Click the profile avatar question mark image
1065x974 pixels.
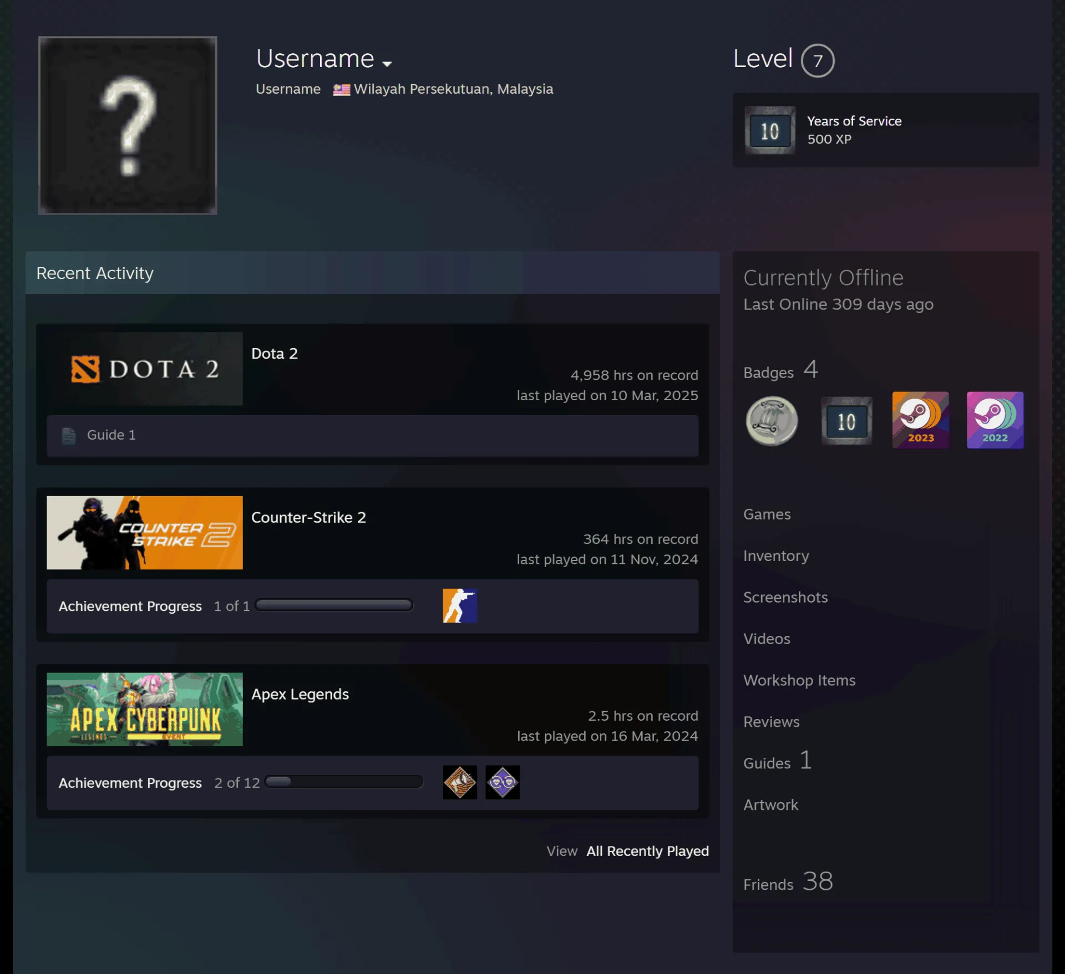coord(128,125)
